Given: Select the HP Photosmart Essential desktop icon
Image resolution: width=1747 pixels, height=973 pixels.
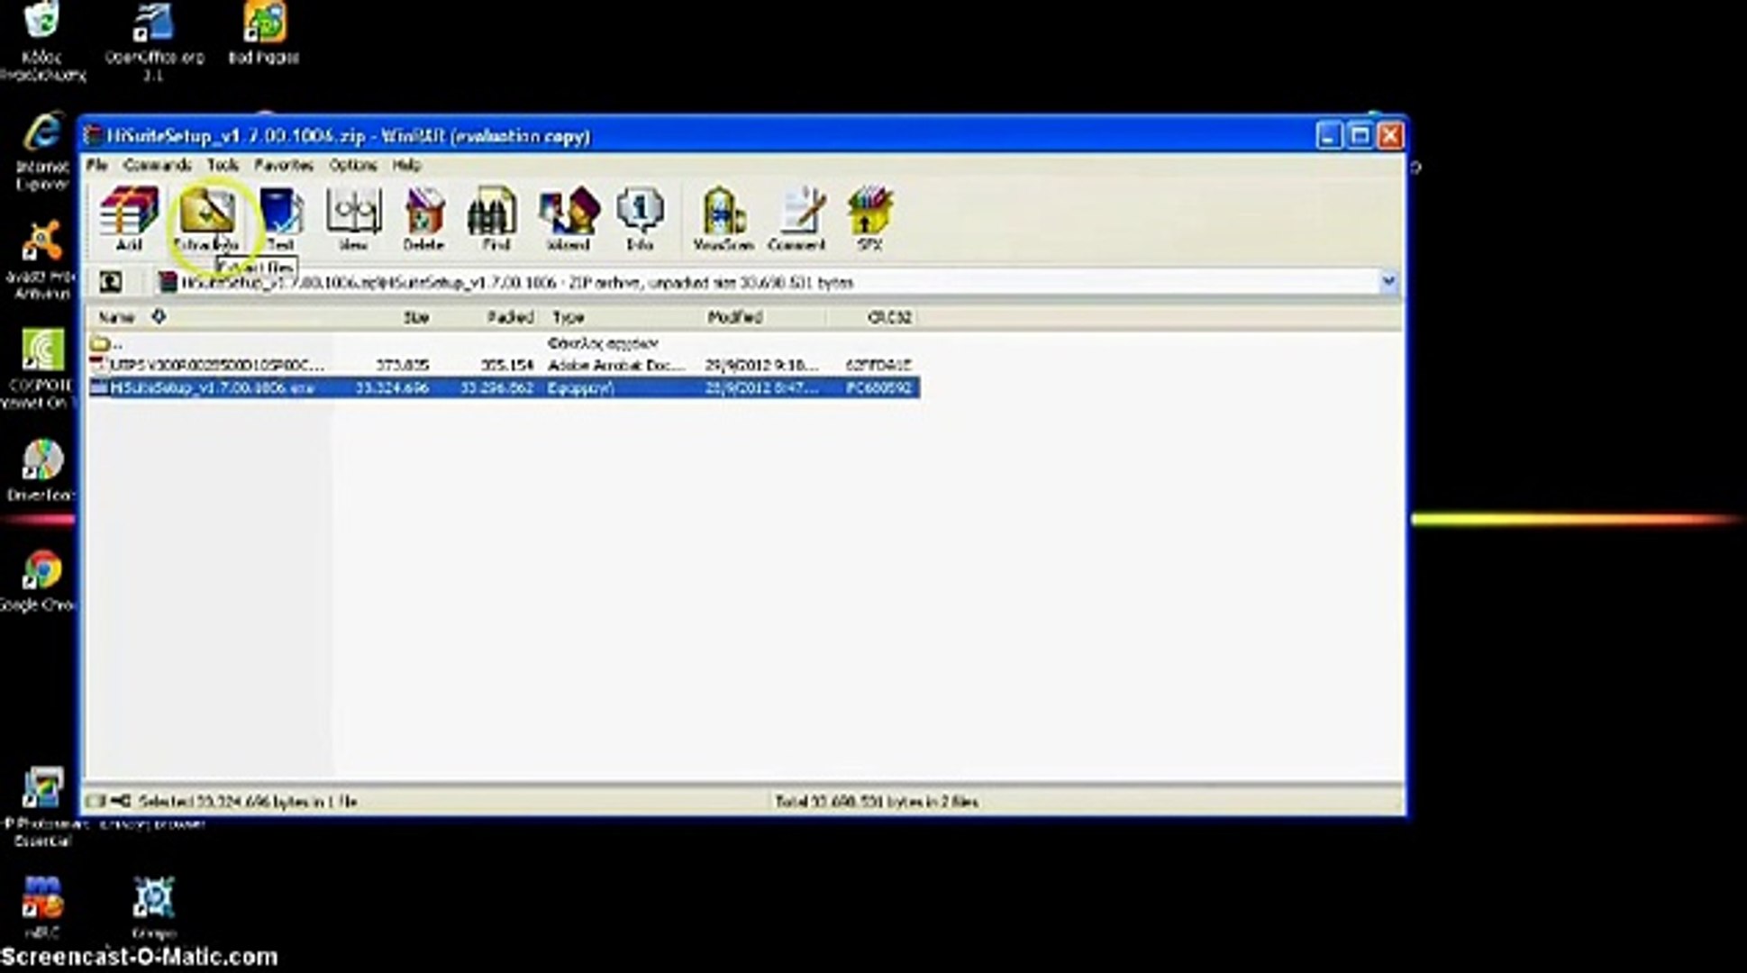Looking at the screenshot, I should point(41,807).
